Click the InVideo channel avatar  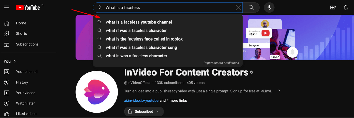pos(97,92)
